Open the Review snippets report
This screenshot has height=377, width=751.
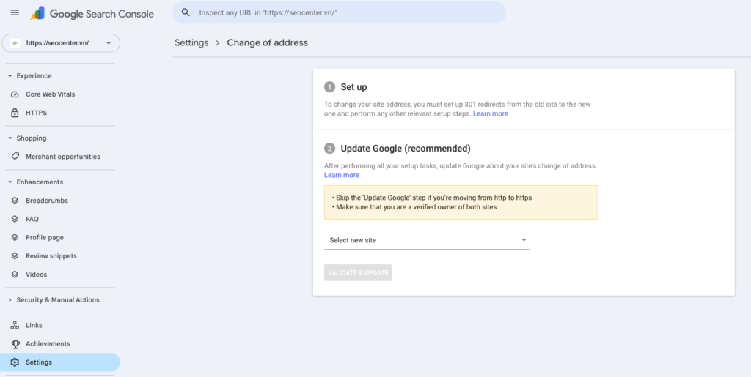51,256
